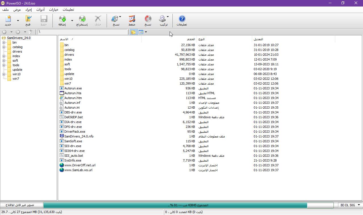The height and width of the screenshot is (215, 363).
Task: Click the 91% total size progress bar
Action: coord(188,205)
